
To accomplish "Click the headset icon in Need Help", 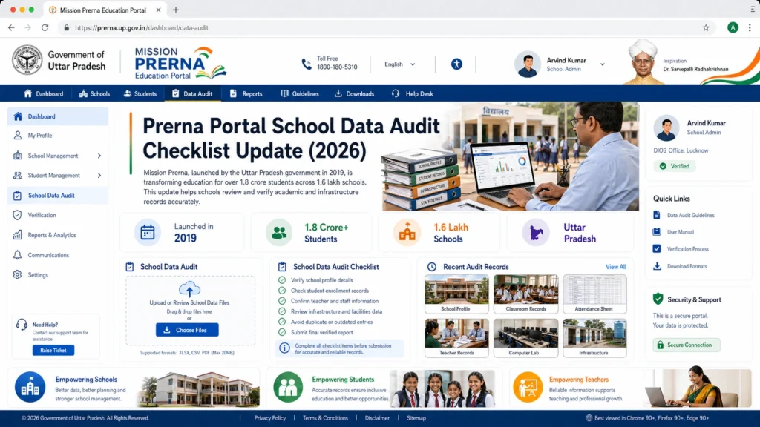I will coord(22,325).
